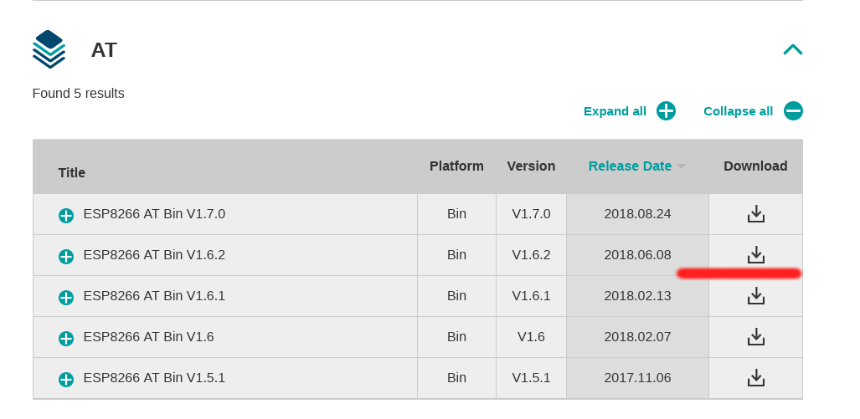Image resolution: width=860 pixels, height=419 pixels.
Task: Click the Expand all plus icon
Action: click(667, 111)
